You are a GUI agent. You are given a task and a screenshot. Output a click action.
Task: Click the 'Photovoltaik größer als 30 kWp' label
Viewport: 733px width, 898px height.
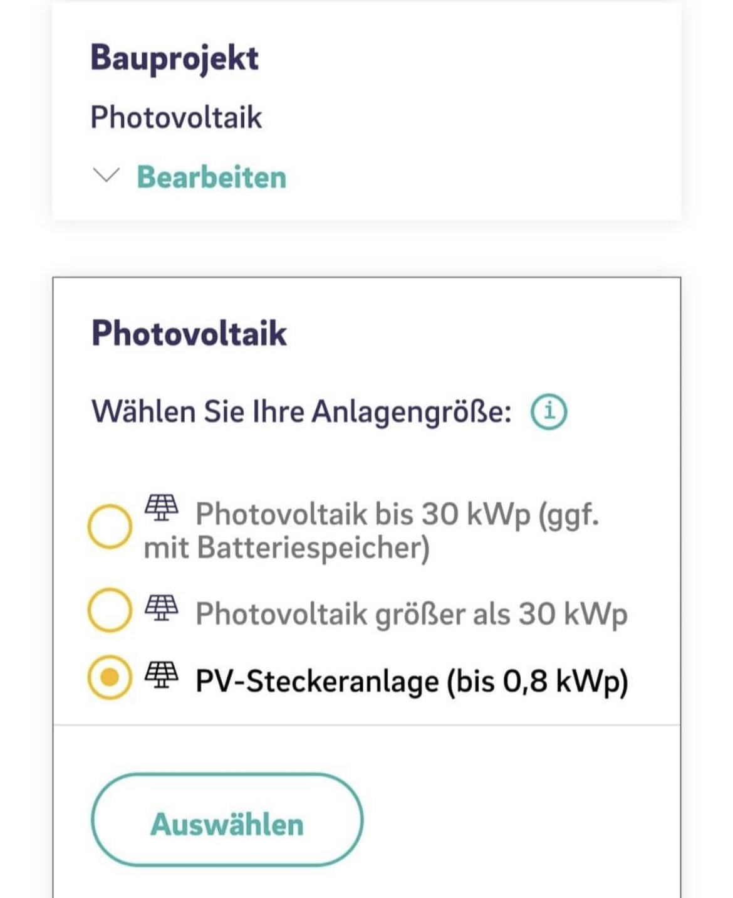pyautogui.click(x=411, y=613)
